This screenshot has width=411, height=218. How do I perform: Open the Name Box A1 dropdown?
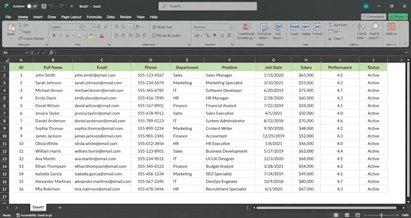coord(26,53)
